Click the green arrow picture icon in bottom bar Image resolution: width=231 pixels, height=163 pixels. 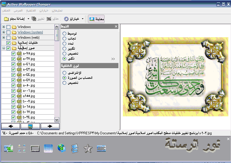[8, 148]
